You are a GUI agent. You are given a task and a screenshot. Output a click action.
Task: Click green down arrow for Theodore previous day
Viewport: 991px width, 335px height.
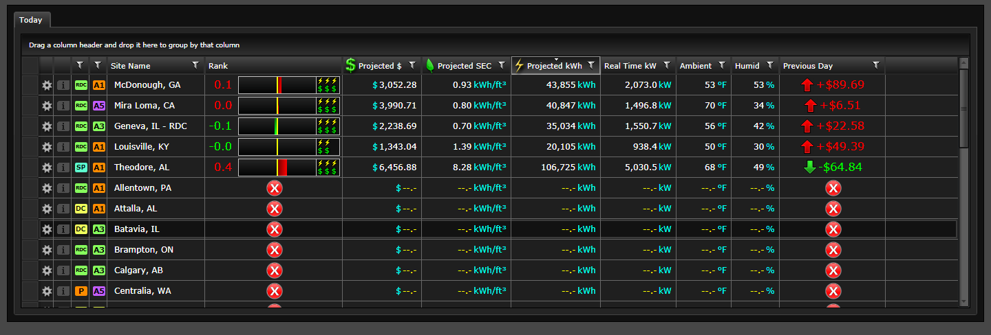[x=809, y=167]
